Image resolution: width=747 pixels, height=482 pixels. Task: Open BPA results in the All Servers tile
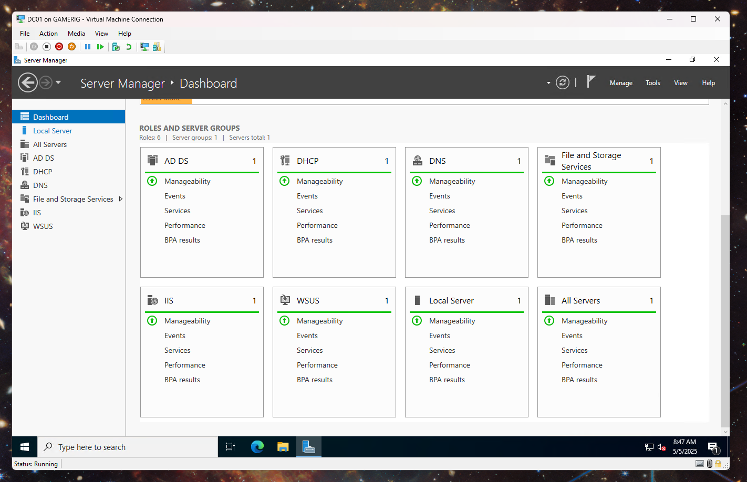pyautogui.click(x=579, y=380)
